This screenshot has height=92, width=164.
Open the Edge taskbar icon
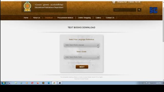49,83
